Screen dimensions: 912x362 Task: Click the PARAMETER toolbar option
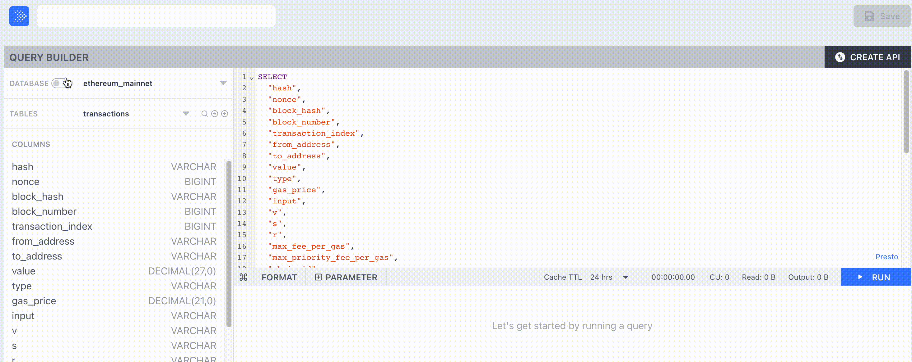[351, 277]
